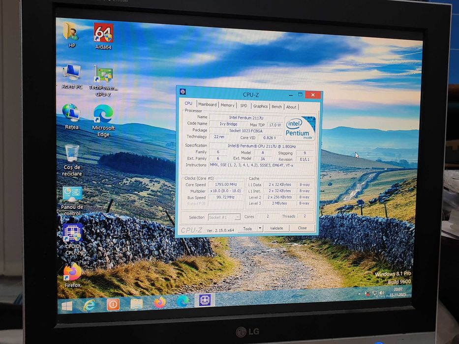The height and width of the screenshot is (344, 459).
Task: Click the Level 3 cache value '2 MBytes'
Action: tap(279, 203)
